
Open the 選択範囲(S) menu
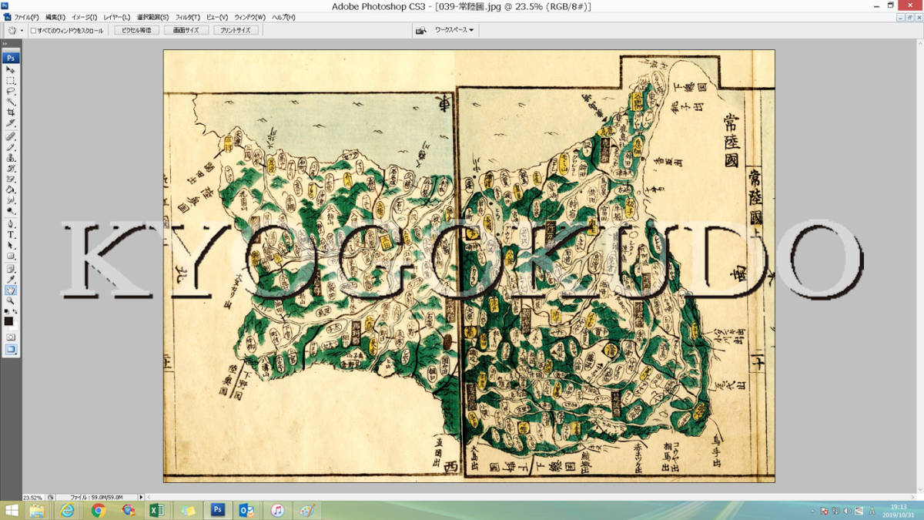[152, 17]
